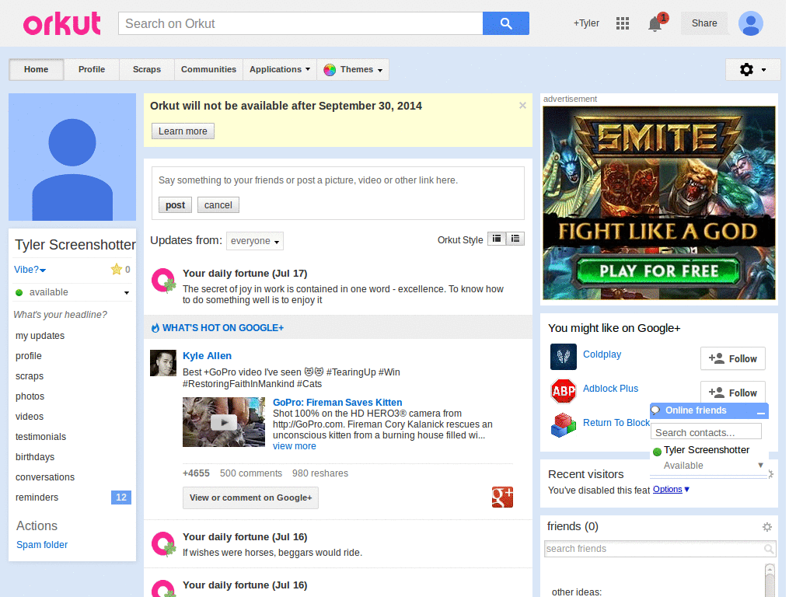This screenshot has width=796, height=597.
Task: Click the large profile picture placeholder
Action: click(72, 157)
